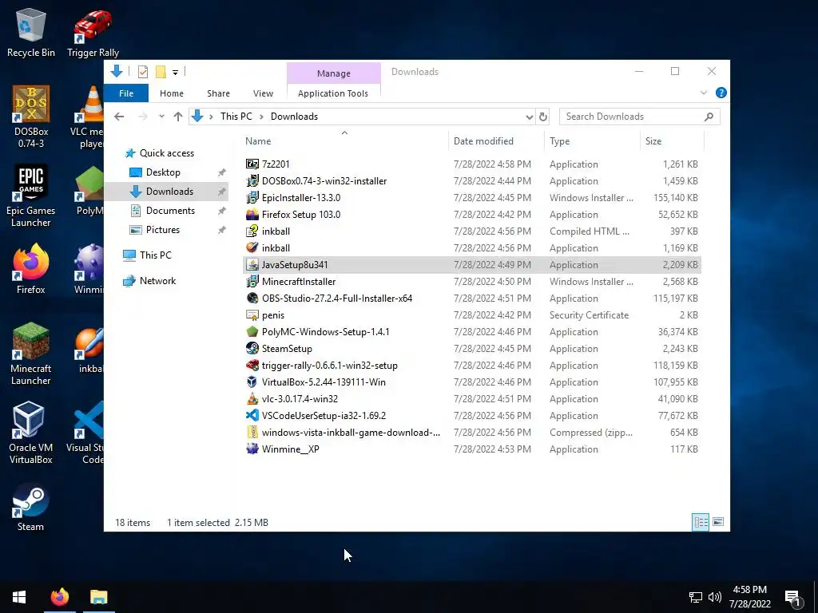Select This PC in navigation pane

pos(156,255)
